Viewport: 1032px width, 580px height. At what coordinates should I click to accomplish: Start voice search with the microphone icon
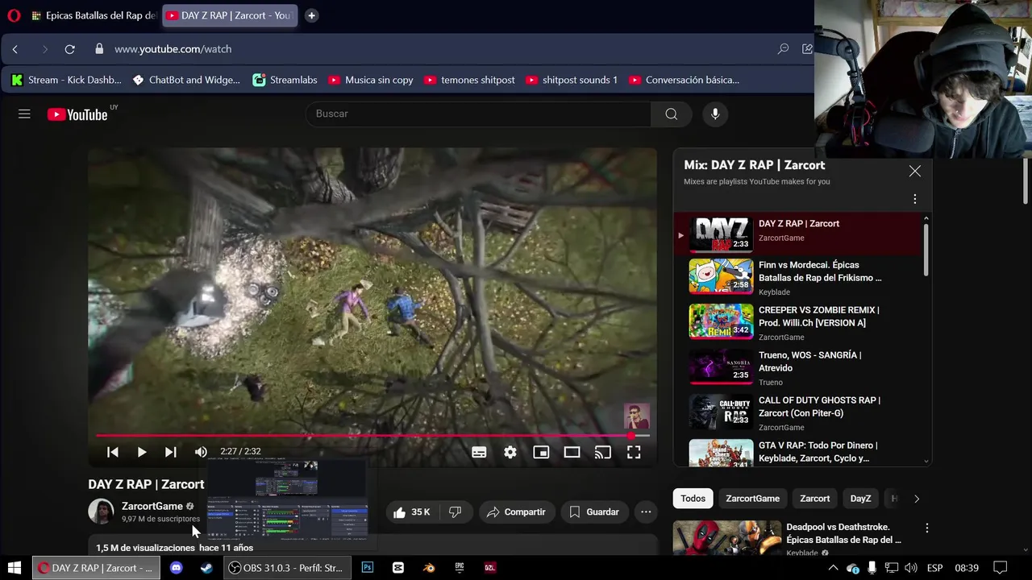tap(714, 114)
